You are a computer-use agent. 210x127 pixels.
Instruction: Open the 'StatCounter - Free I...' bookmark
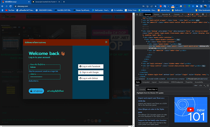click(100, 10)
